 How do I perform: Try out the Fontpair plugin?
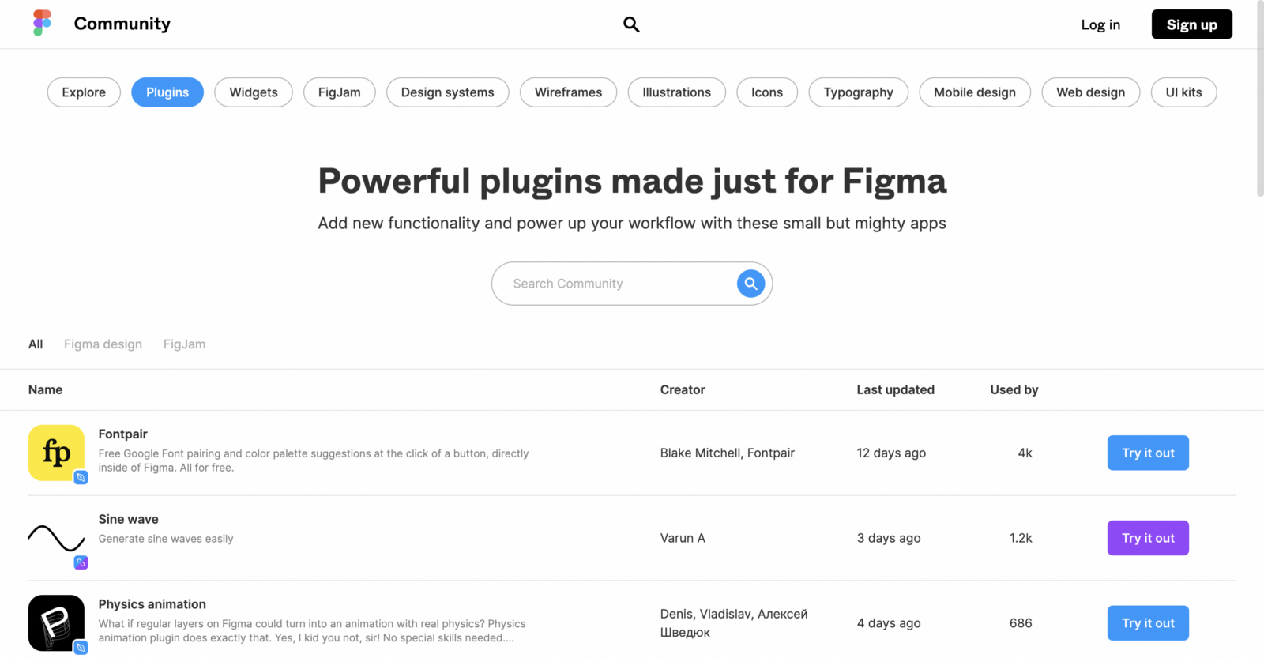click(1148, 453)
